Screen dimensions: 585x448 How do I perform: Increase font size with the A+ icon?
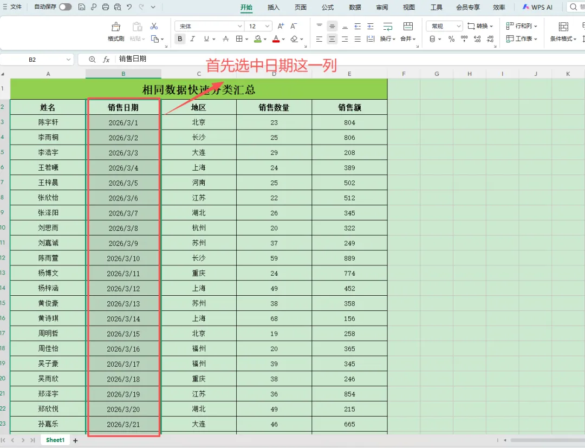pyautogui.click(x=281, y=26)
